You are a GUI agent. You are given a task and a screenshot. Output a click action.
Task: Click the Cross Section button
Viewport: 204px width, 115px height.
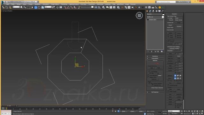[170, 30]
